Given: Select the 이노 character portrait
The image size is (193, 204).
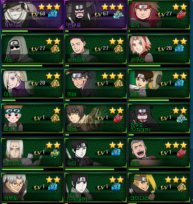Looking at the screenshot, I should (x=16, y=83).
